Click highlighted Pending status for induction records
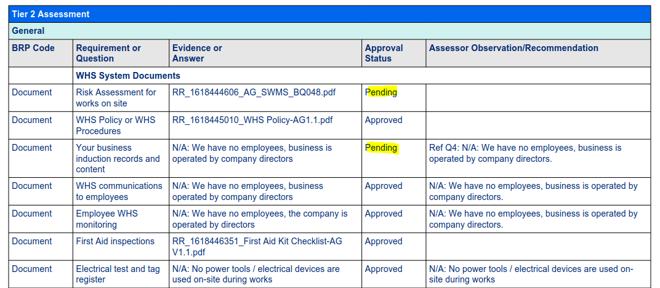 coord(381,148)
